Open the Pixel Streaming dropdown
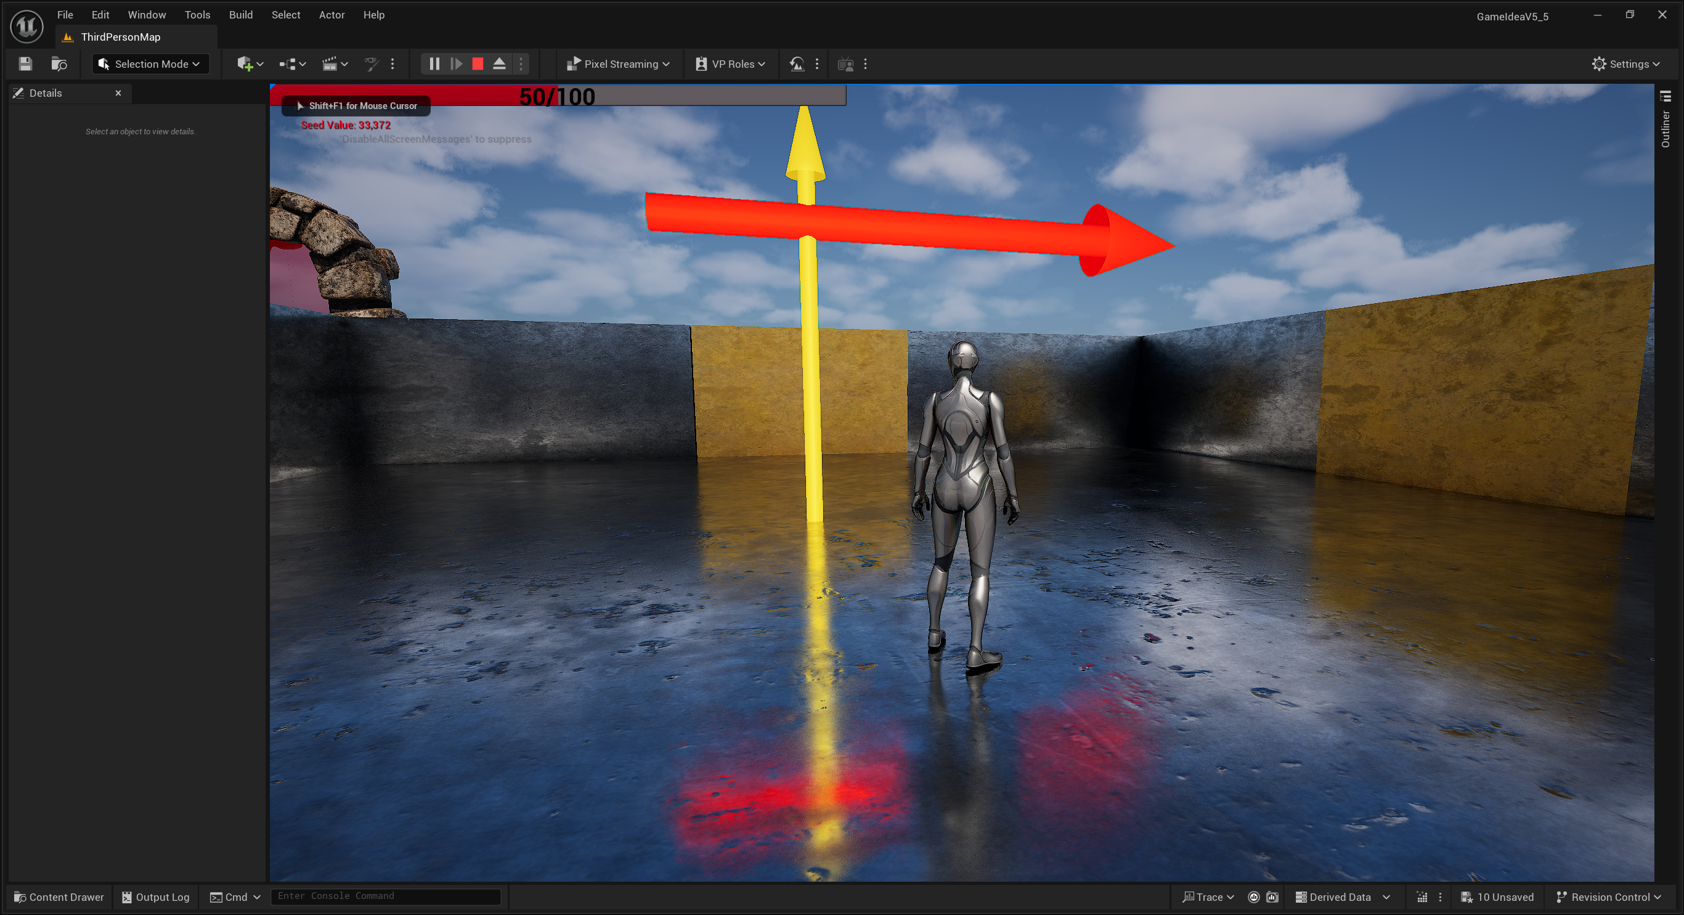The height and width of the screenshot is (915, 1684). 618,64
